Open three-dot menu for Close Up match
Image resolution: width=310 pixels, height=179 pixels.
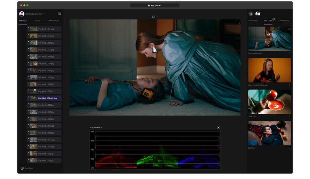[x=290, y=116]
